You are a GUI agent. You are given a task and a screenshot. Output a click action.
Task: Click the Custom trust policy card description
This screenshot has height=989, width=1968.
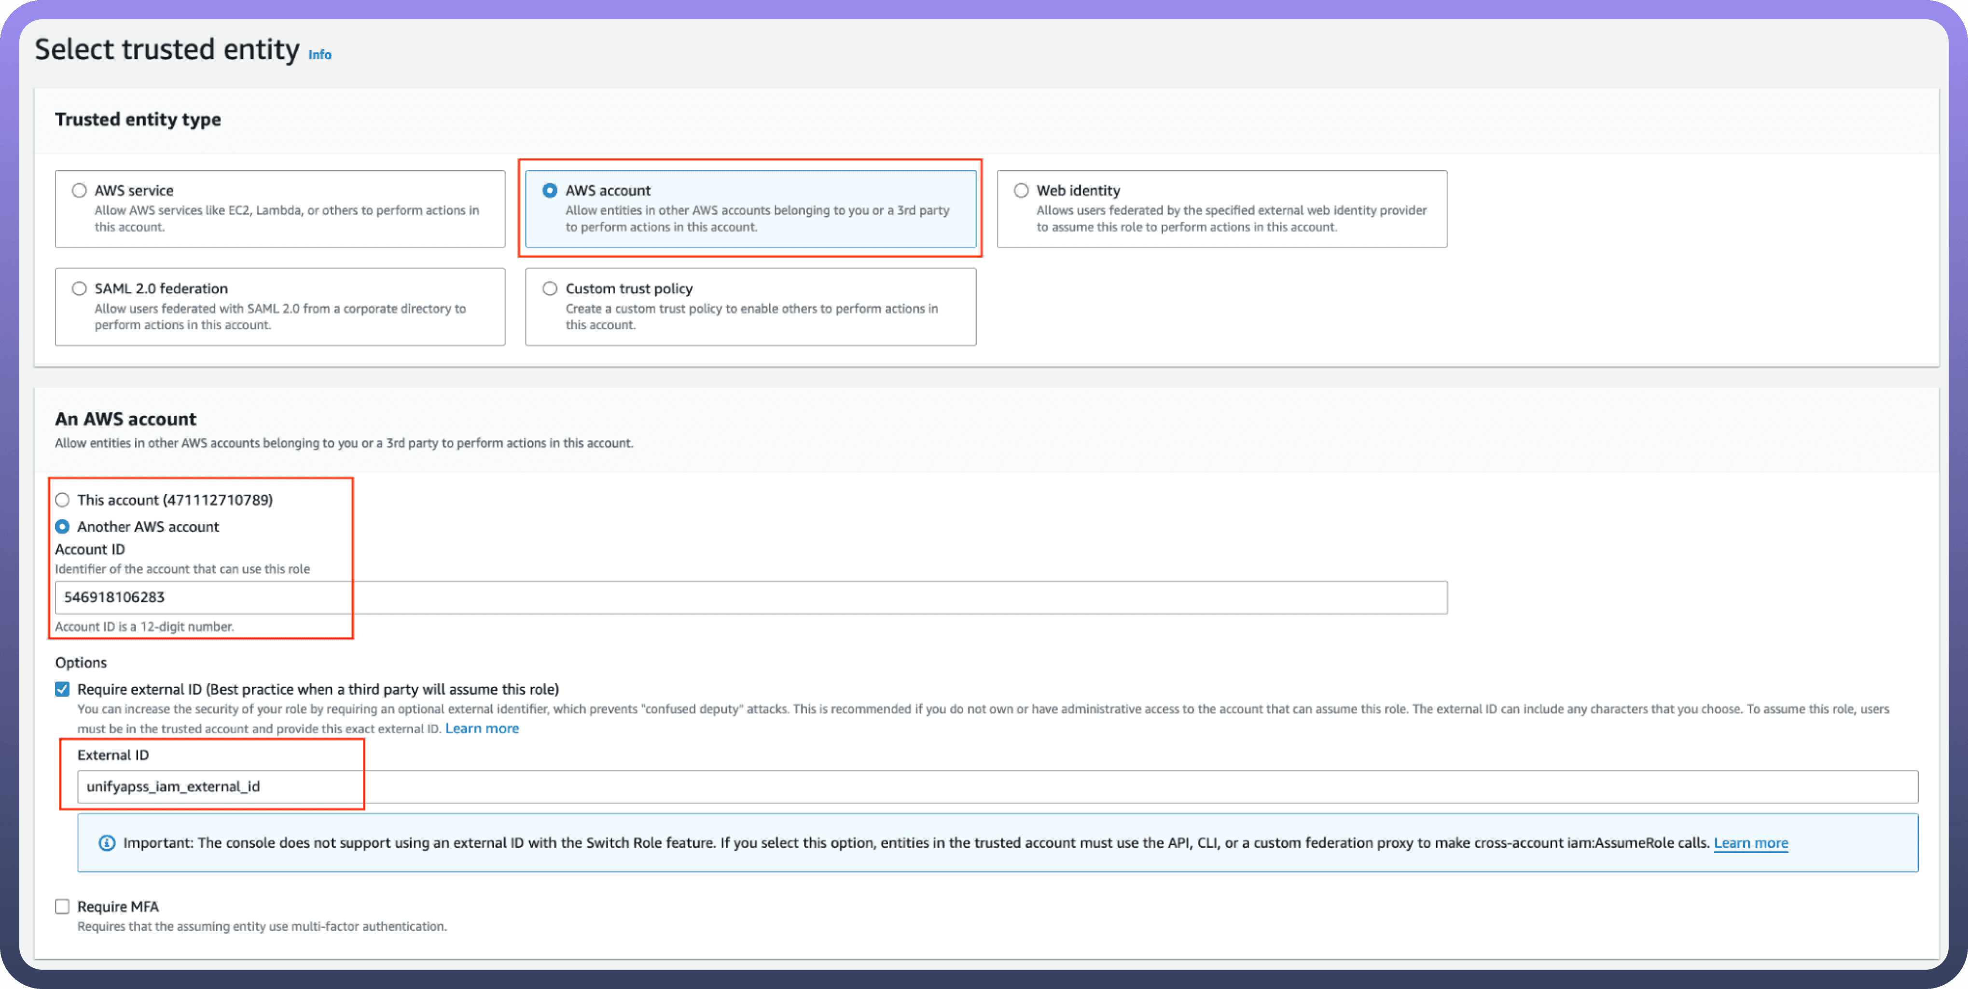point(751,316)
